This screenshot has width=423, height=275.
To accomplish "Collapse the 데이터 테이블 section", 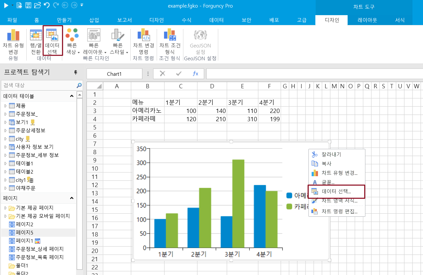I will tap(71, 96).
